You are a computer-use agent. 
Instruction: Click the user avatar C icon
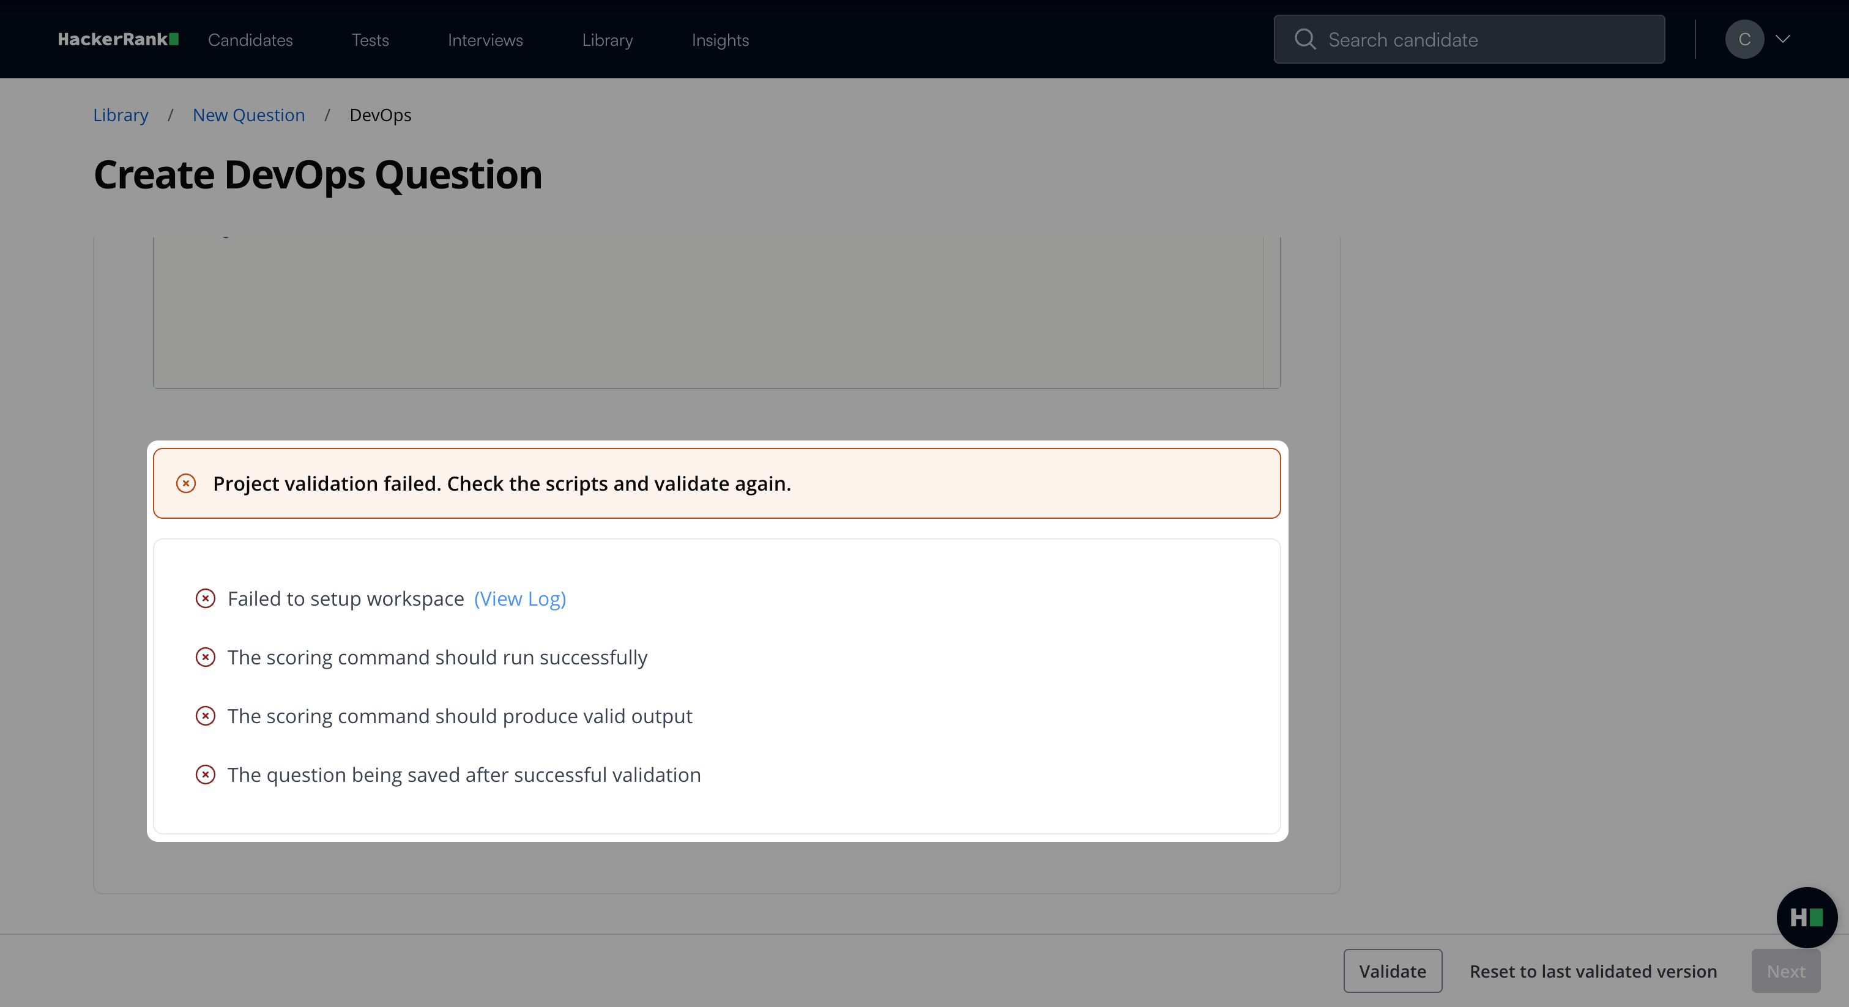pyautogui.click(x=1744, y=40)
